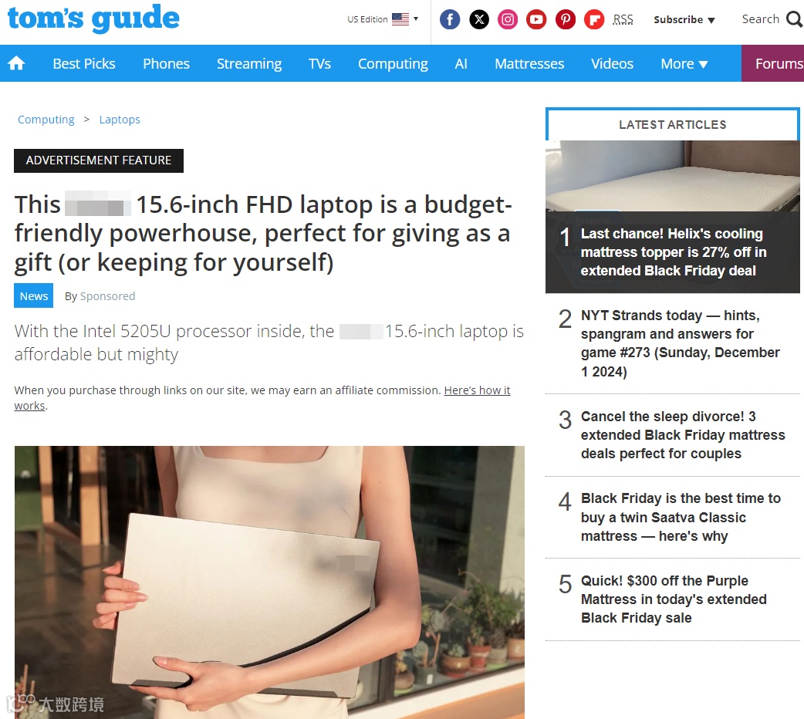Open the Instagram social icon

(508, 19)
